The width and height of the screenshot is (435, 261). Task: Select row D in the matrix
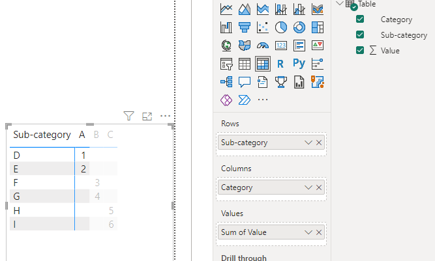pos(17,156)
